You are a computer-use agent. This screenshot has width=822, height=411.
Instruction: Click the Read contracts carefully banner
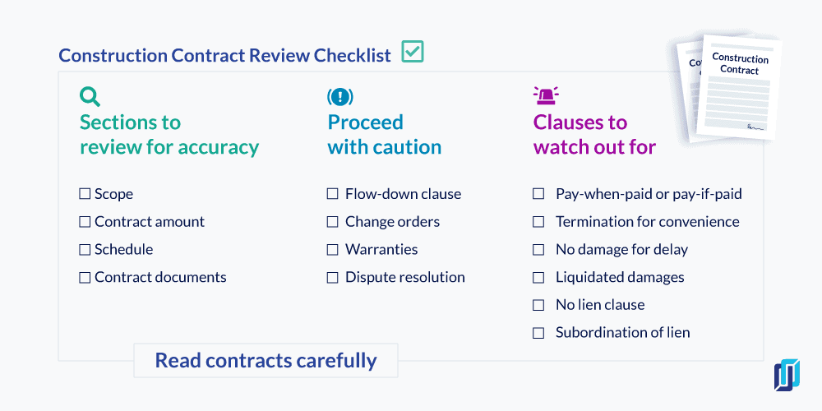266,361
